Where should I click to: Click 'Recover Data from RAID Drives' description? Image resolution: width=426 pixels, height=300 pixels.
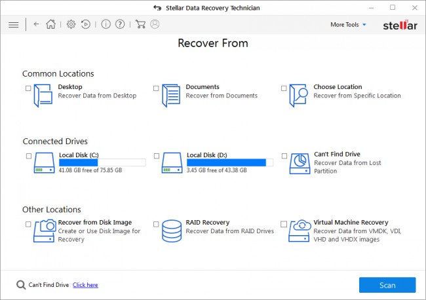(230, 231)
